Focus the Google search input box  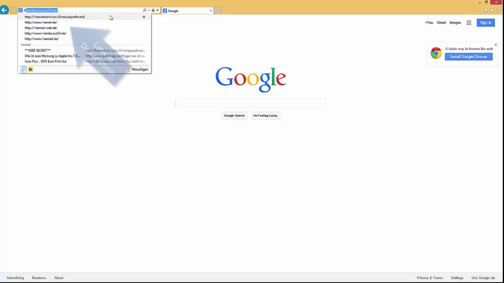pos(250,103)
